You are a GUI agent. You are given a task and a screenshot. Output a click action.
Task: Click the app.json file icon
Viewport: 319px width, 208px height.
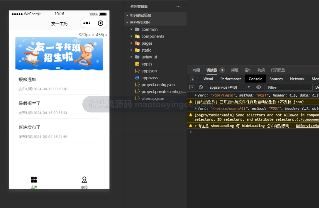[x=137, y=71]
